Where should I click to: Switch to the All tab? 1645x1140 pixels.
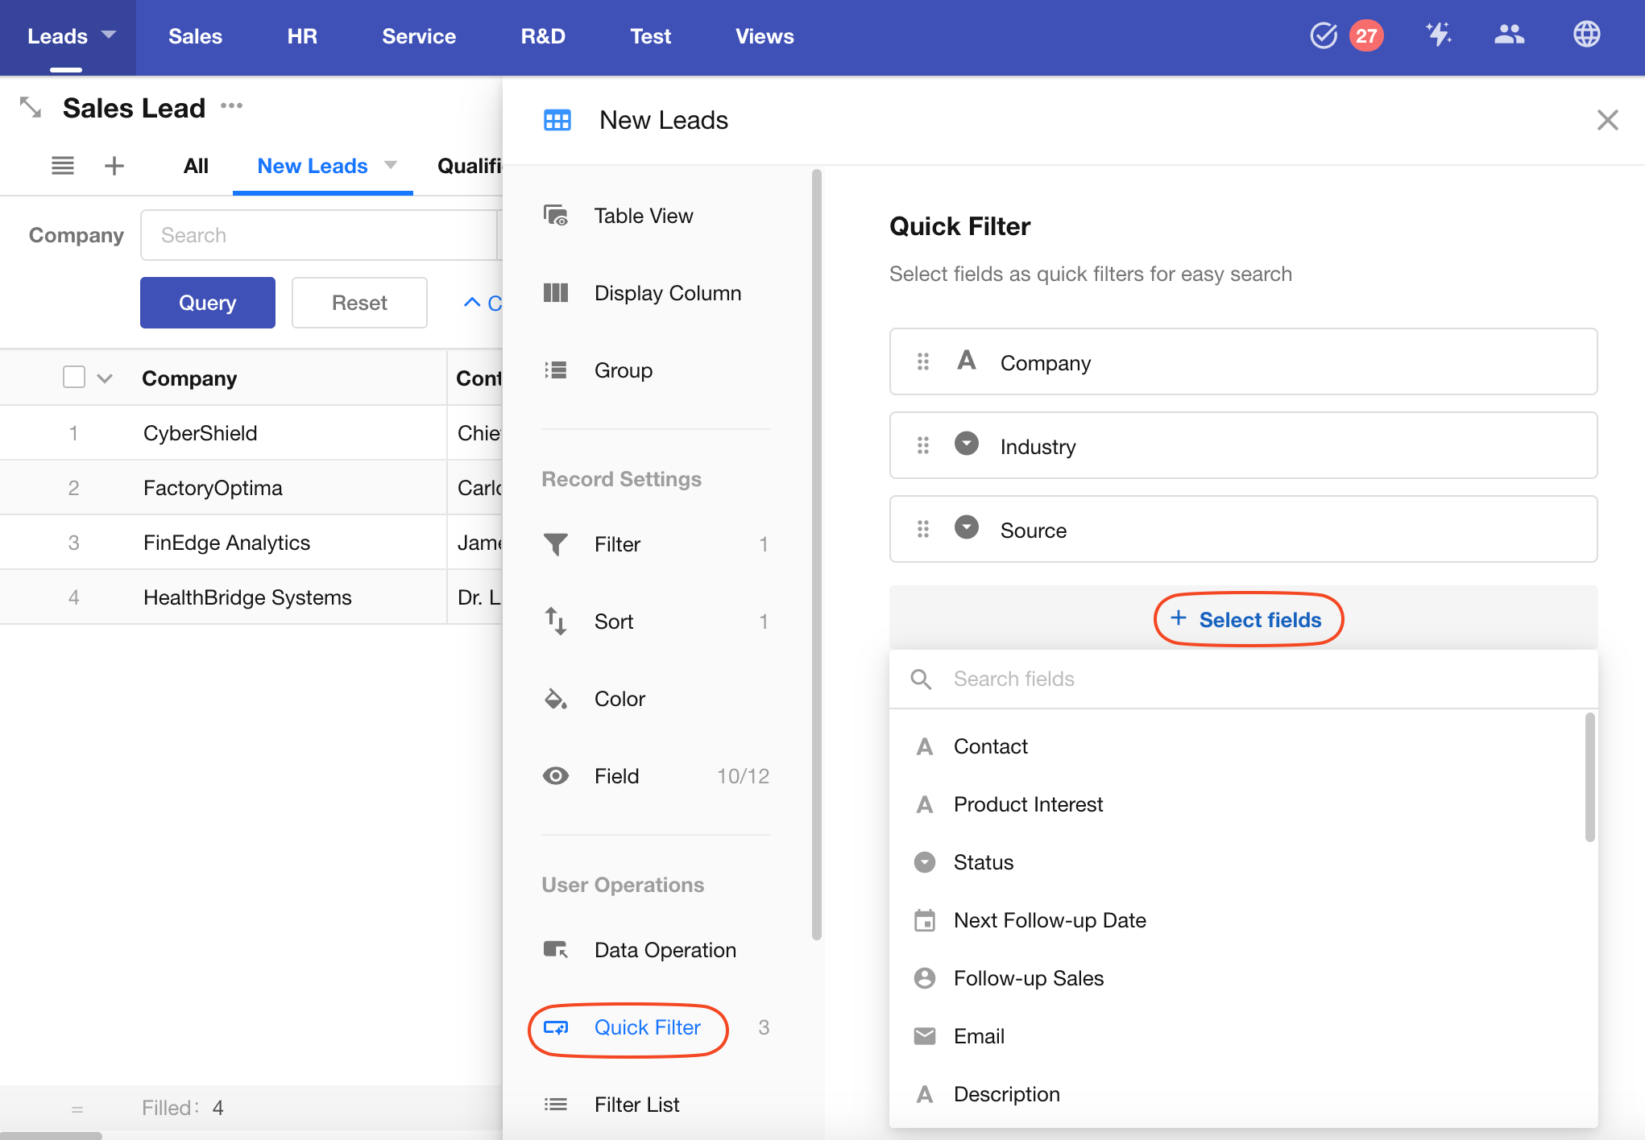click(196, 166)
